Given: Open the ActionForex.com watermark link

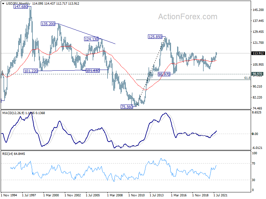Looking at the screenshot, I should (x=188, y=17).
